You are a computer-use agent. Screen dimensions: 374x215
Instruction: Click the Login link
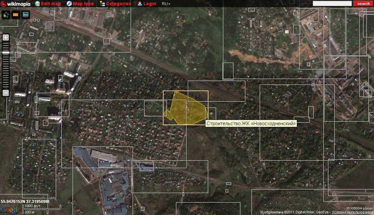(x=150, y=4)
